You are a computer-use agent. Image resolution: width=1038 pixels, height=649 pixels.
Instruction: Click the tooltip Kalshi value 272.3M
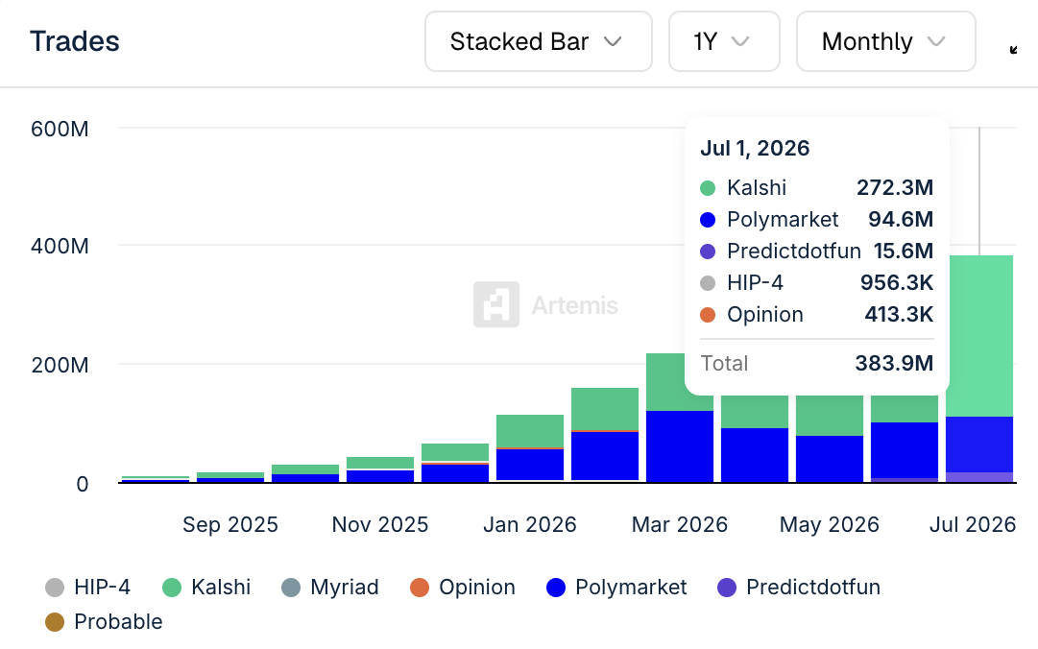click(895, 187)
